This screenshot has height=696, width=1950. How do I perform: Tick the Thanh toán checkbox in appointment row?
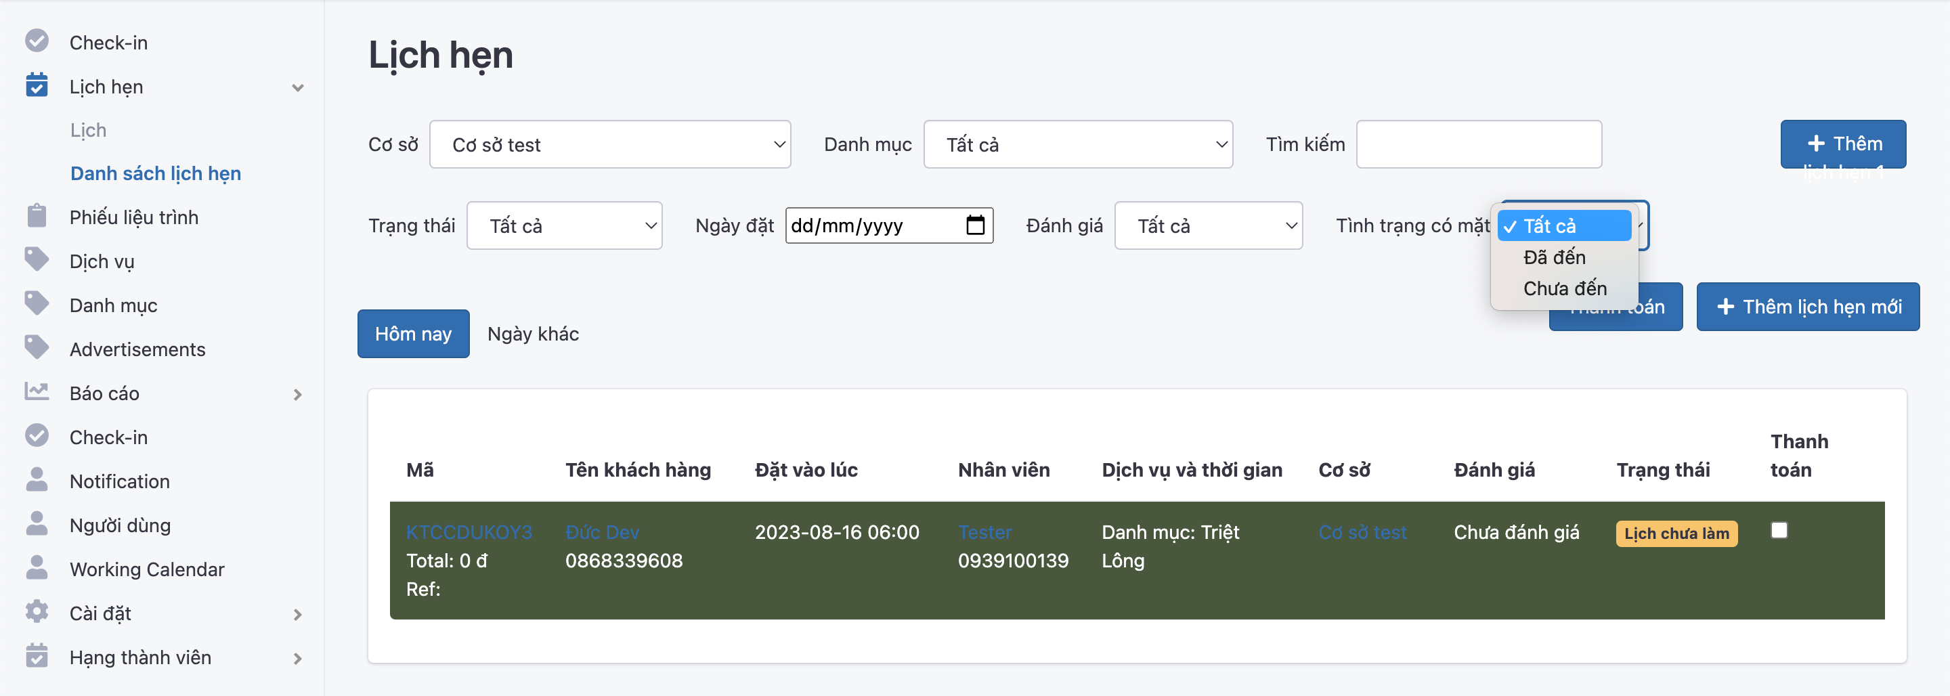click(x=1779, y=531)
